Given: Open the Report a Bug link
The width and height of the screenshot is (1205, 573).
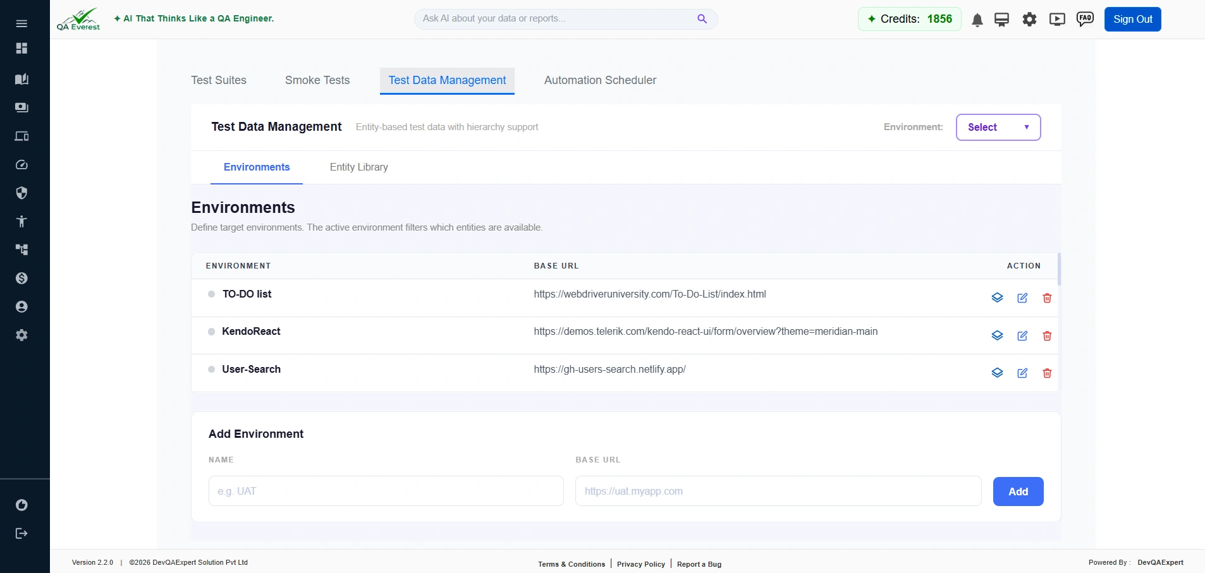Looking at the screenshot, I should (x=699, y=564).
